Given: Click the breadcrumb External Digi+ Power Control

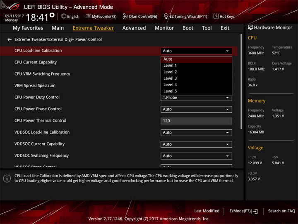Looking at the screenshot, I should [x=75, y=39].
